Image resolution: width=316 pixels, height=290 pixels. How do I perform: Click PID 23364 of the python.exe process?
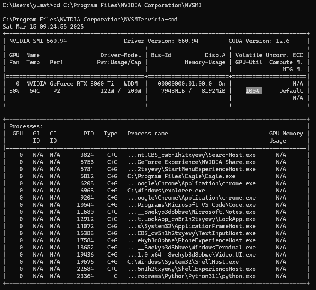coord(86,276)
